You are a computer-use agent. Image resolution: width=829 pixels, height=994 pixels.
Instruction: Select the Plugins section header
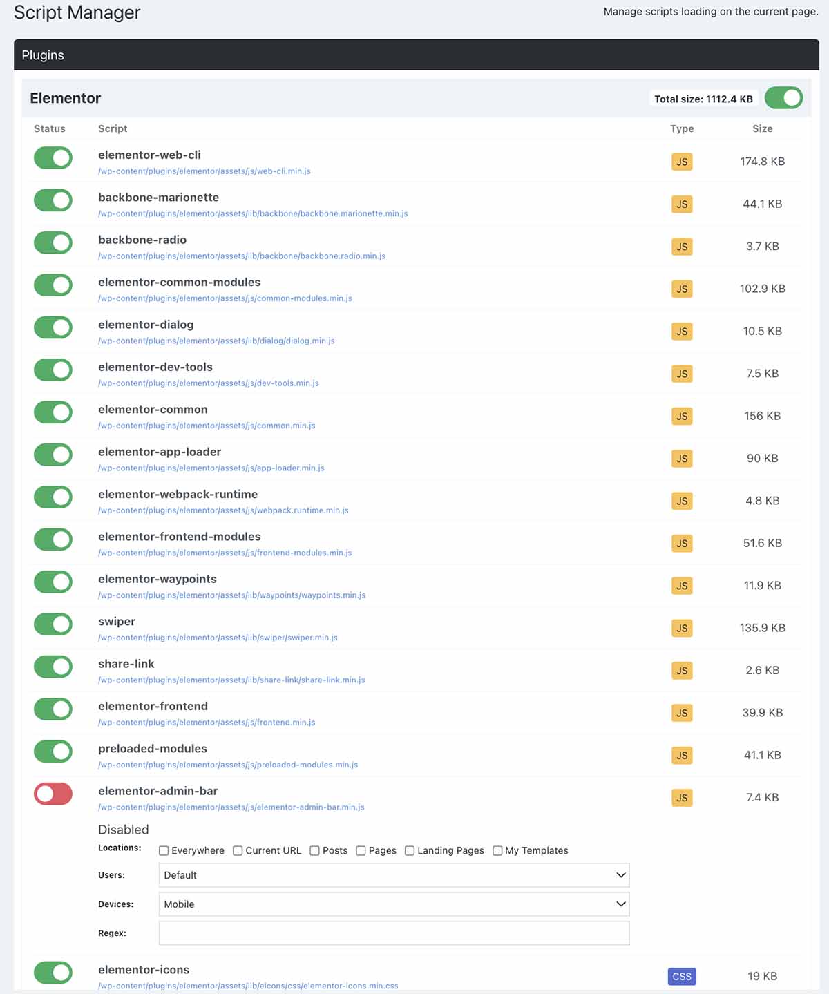[417, 55]
